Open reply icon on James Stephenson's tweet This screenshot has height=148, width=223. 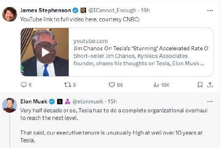tap(24, 85)
